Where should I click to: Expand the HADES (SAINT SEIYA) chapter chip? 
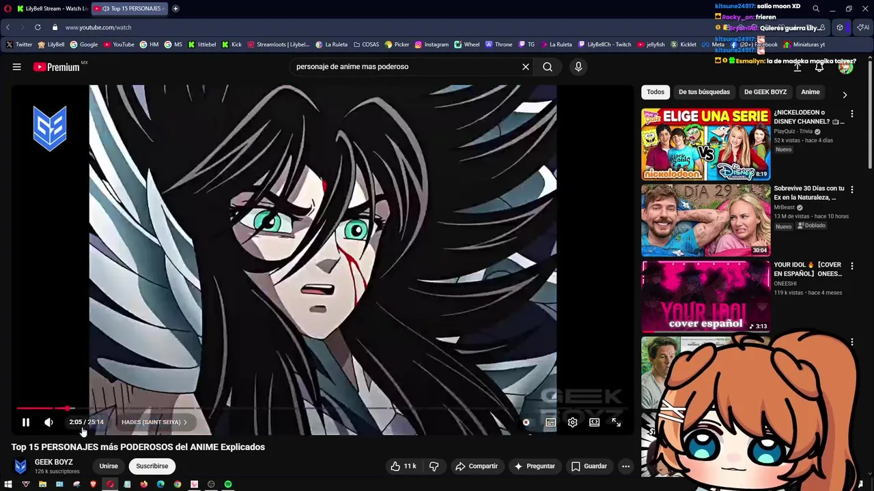point(154,422)
